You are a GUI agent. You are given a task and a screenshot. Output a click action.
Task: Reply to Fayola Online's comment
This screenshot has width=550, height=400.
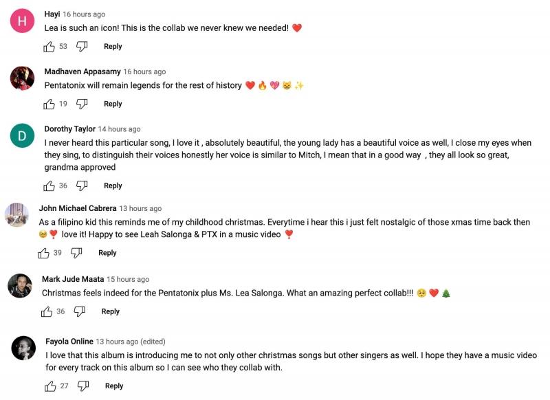(114, 386)
